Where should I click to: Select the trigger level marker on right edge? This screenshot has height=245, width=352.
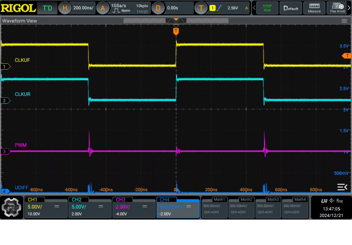point(346,56)
